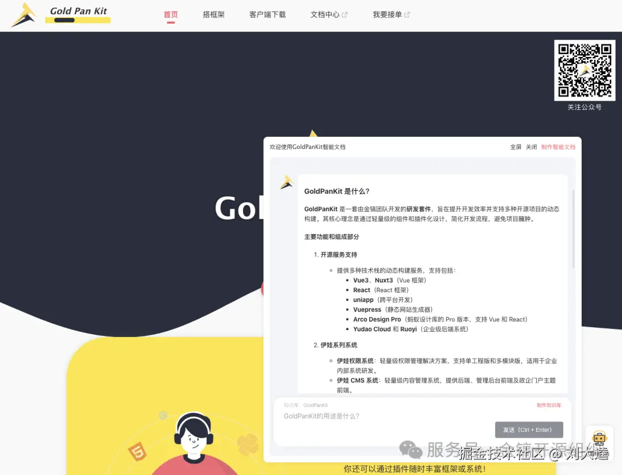Image resolution: width=622 pixels, height=475 pixels.
Task: Click the 主要功能和组成部分 subheading
Action: tap(332, 237)
